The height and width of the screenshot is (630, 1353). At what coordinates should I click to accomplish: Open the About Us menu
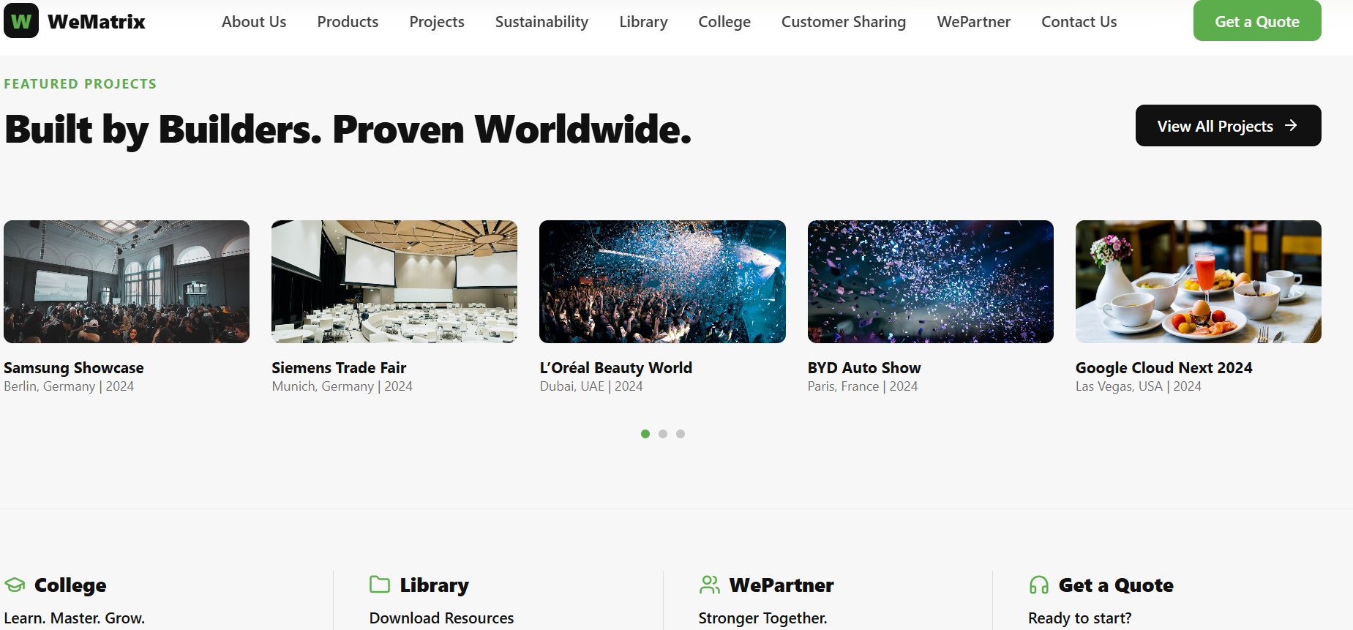point(254,22)
